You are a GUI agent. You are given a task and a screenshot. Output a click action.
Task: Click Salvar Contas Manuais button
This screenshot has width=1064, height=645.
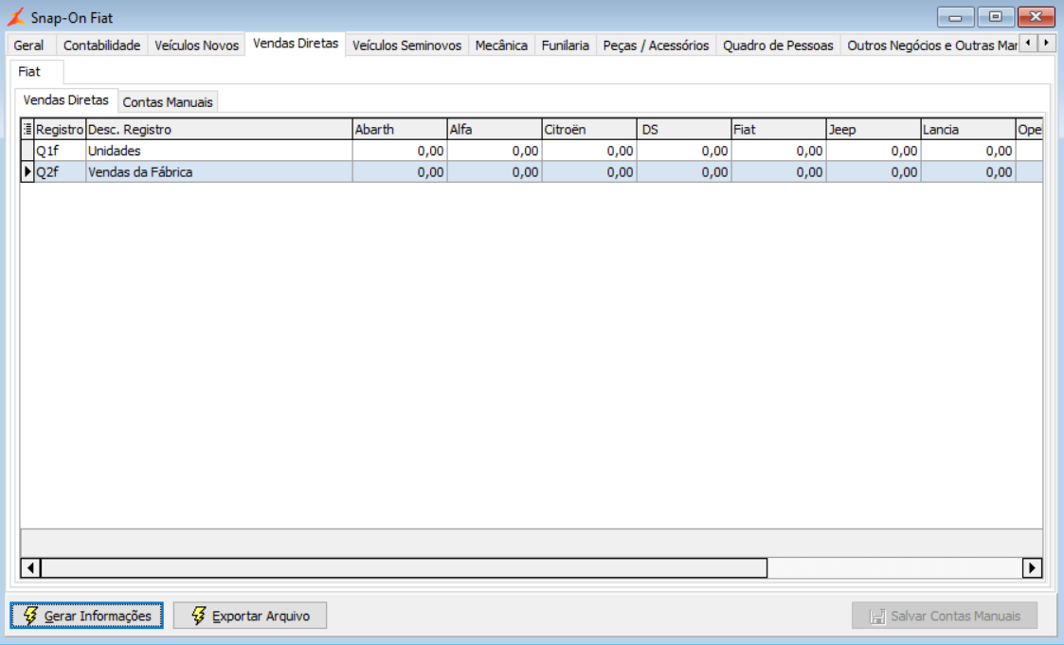coord(945,615)
